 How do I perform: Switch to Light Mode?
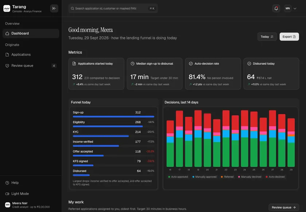[31, 194]
